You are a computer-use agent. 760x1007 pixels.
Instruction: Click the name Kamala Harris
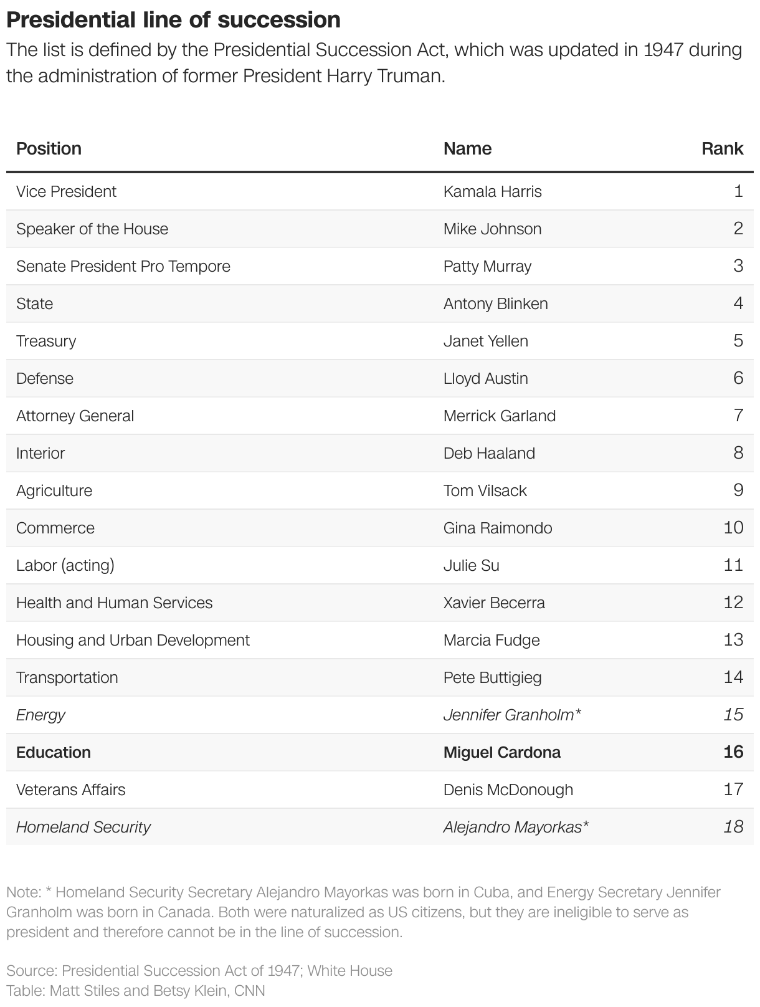492,191
